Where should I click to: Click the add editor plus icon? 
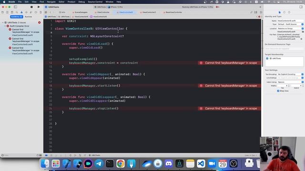point(260,7)
